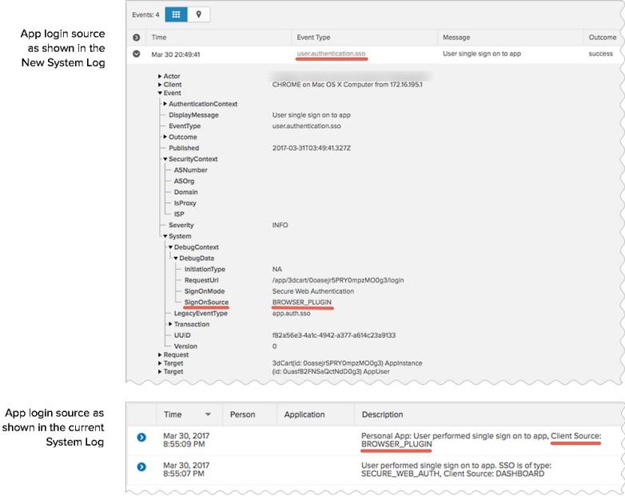
Task: Click the Person column header
Action: click(x=242, y=414)
